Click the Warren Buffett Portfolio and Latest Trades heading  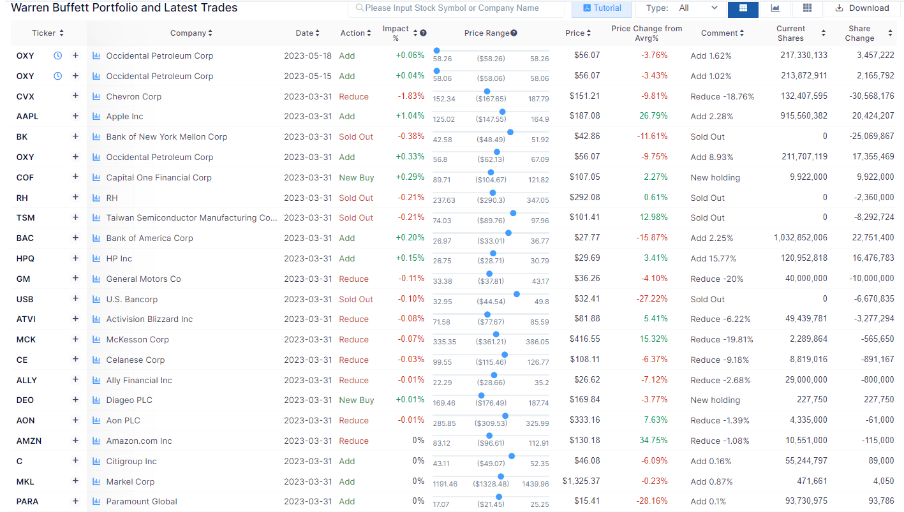tap(124, 8)
